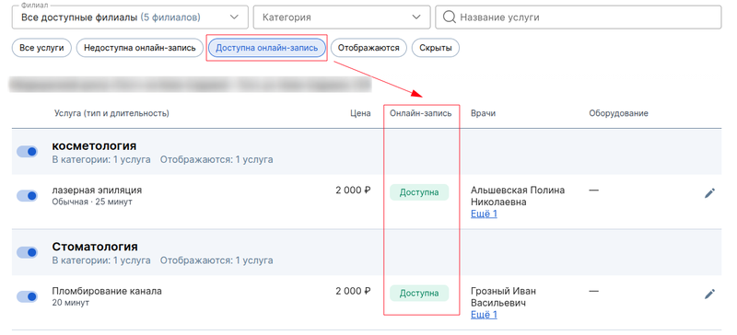Click Доступна badge for лазерная эпиляция
This screenshot has width=737, height=335.
click(x=419, y=192)
